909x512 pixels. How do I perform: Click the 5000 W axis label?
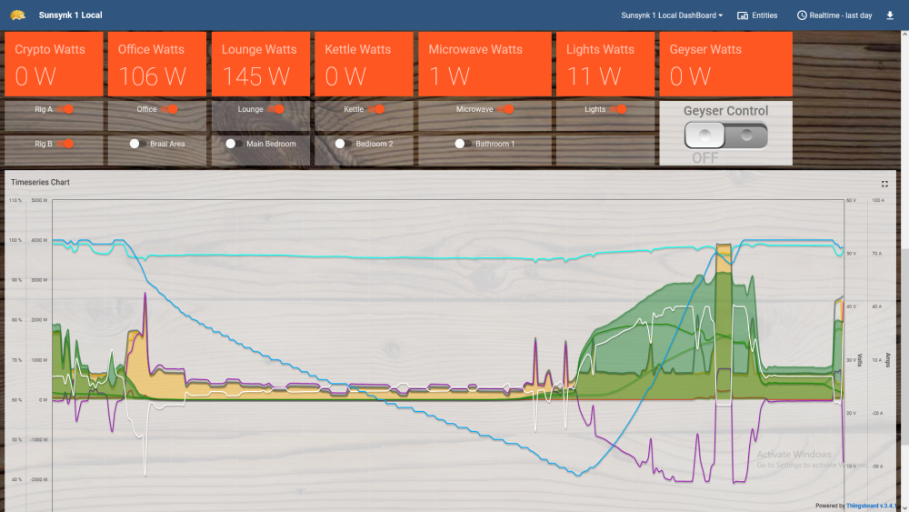coord(39,200)
